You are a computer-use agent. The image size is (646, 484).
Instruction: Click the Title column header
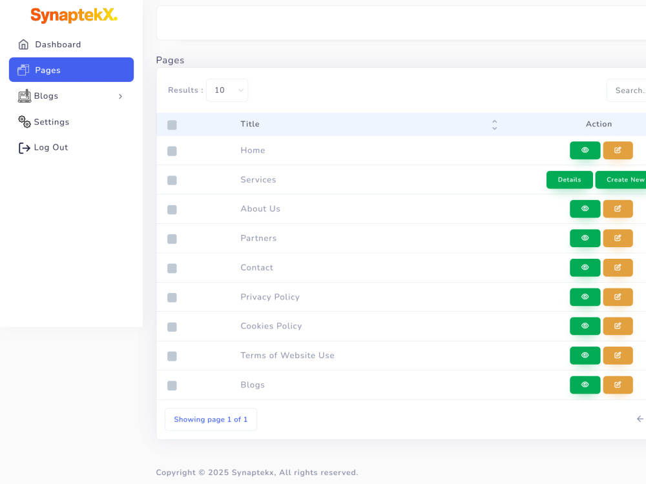[x=249, y=124]
